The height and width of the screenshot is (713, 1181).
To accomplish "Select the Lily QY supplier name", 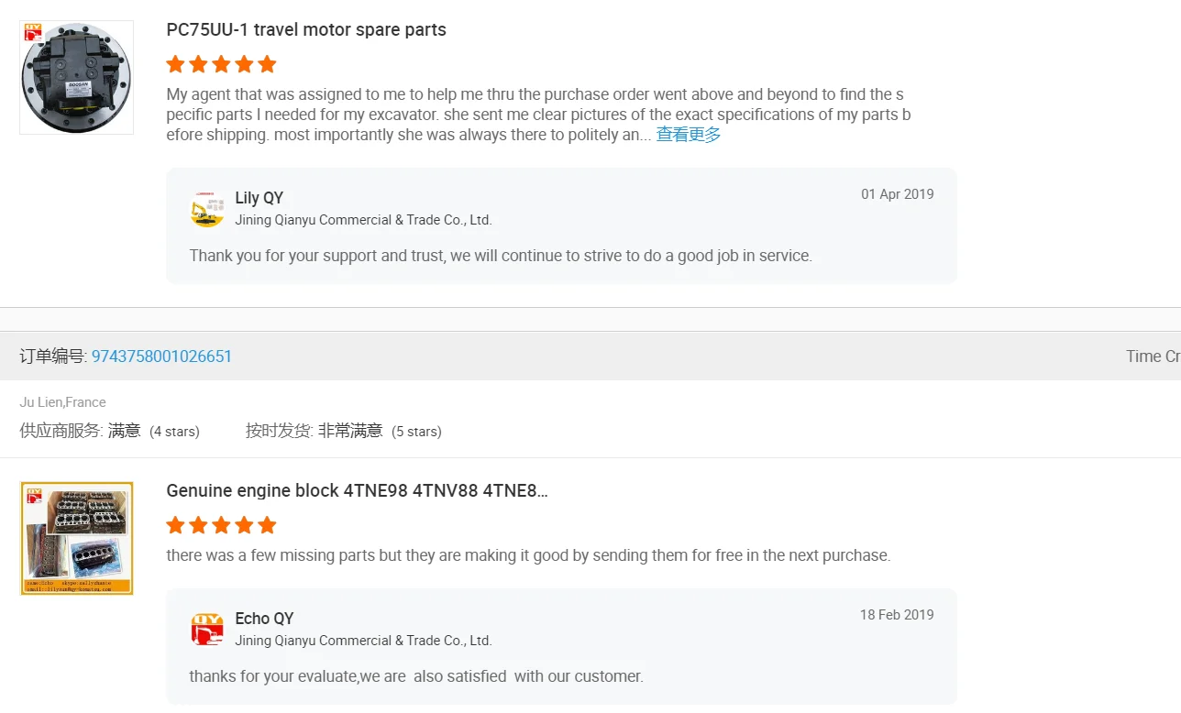I will pos(259,198).
